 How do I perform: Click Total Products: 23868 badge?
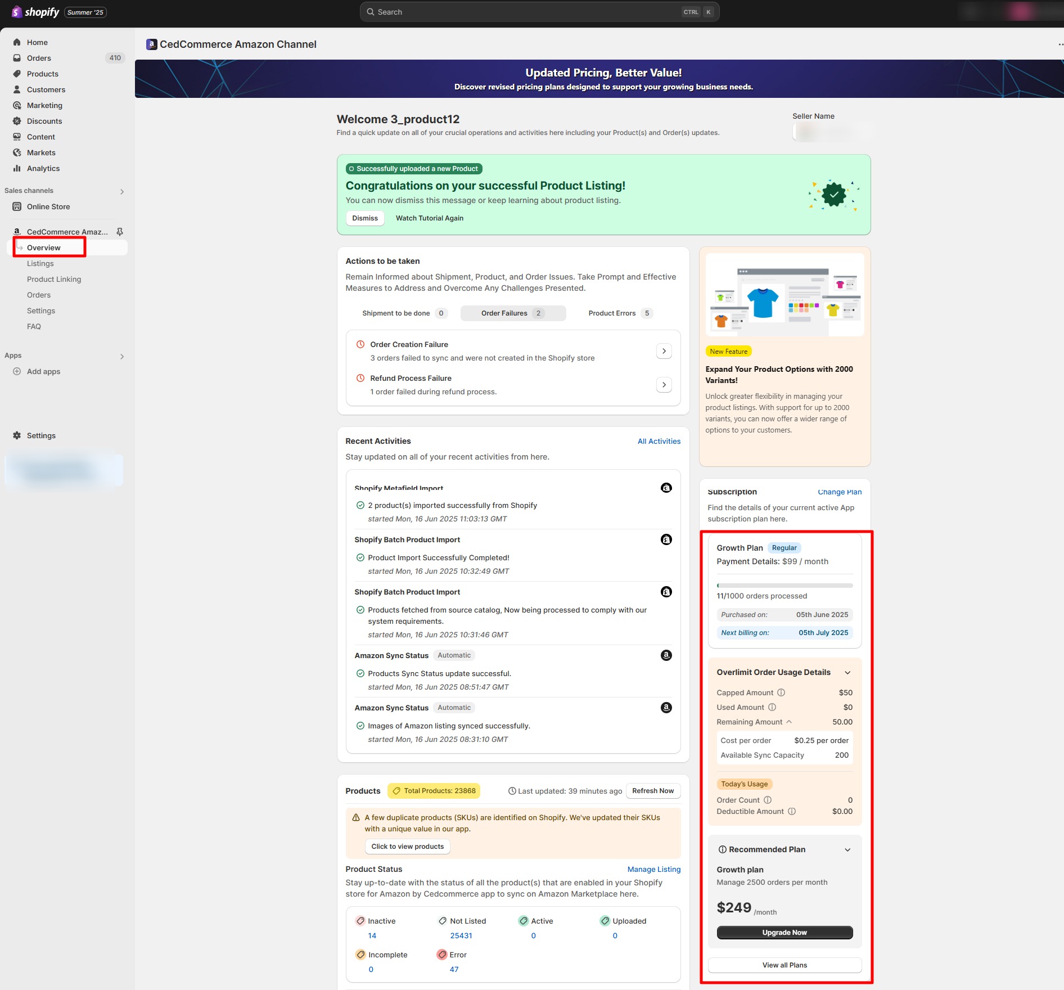[x=434, y=791]
